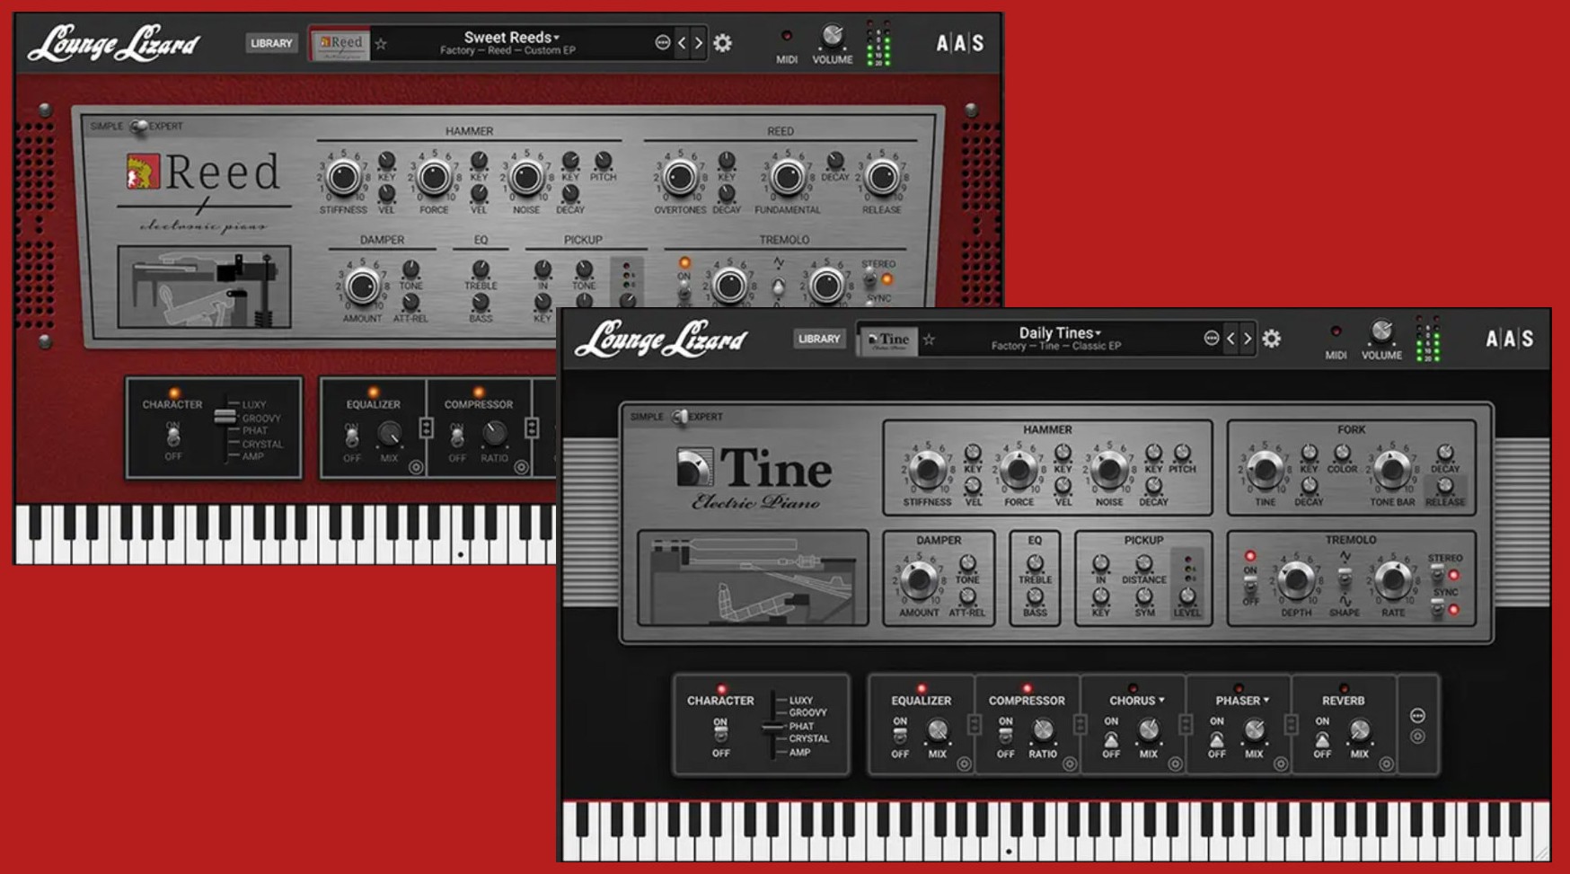Swap Equalizer and Compressor order in Reed window

[427, 428]
